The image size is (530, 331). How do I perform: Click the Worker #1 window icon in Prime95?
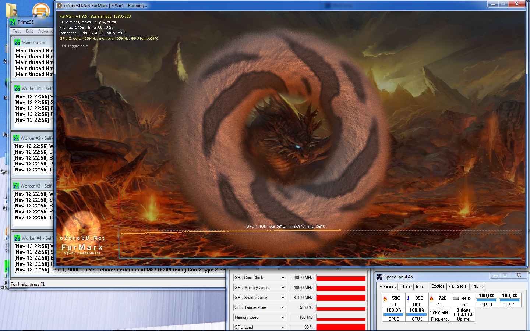(17, 88)
